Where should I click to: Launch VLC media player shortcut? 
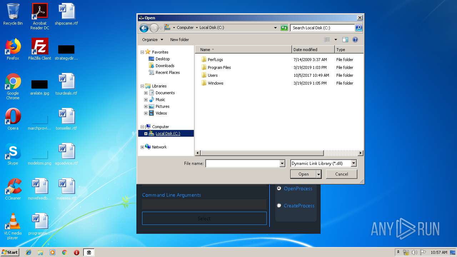(x=13, y=226)
